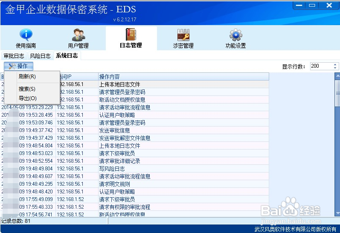Click the 武汉风奥软件技术有限公司版权所有 footer text
The image size is (340, 233).
295,229
